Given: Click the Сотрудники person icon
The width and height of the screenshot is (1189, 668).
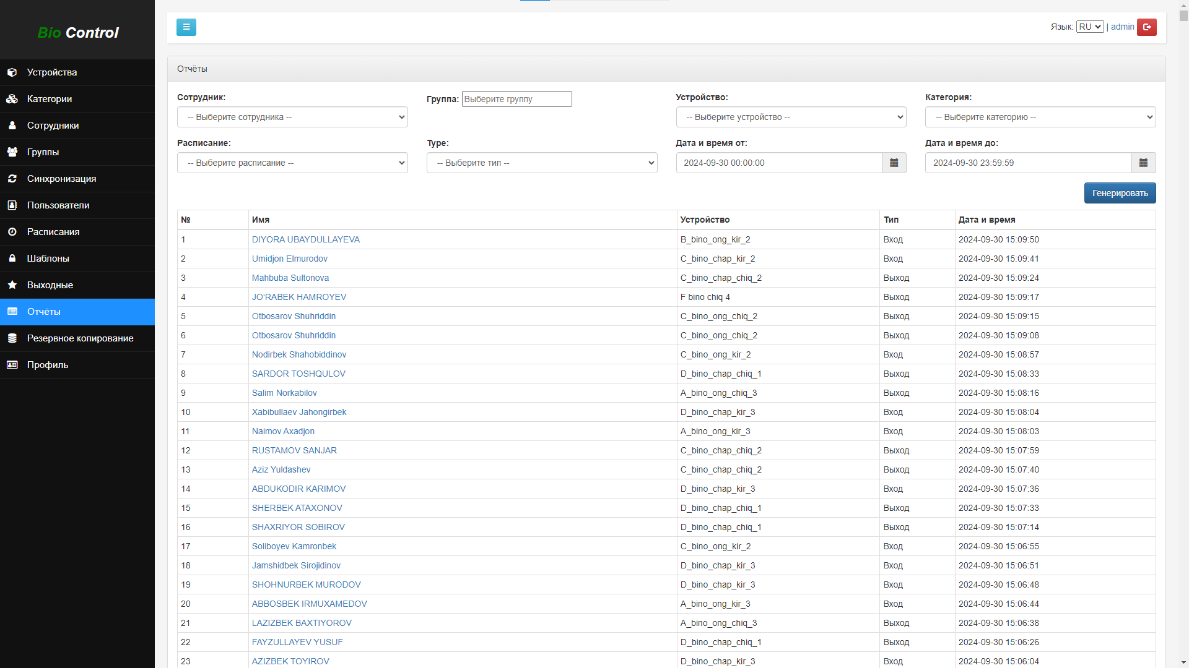Looking at the screenshot, I should 12,126.
